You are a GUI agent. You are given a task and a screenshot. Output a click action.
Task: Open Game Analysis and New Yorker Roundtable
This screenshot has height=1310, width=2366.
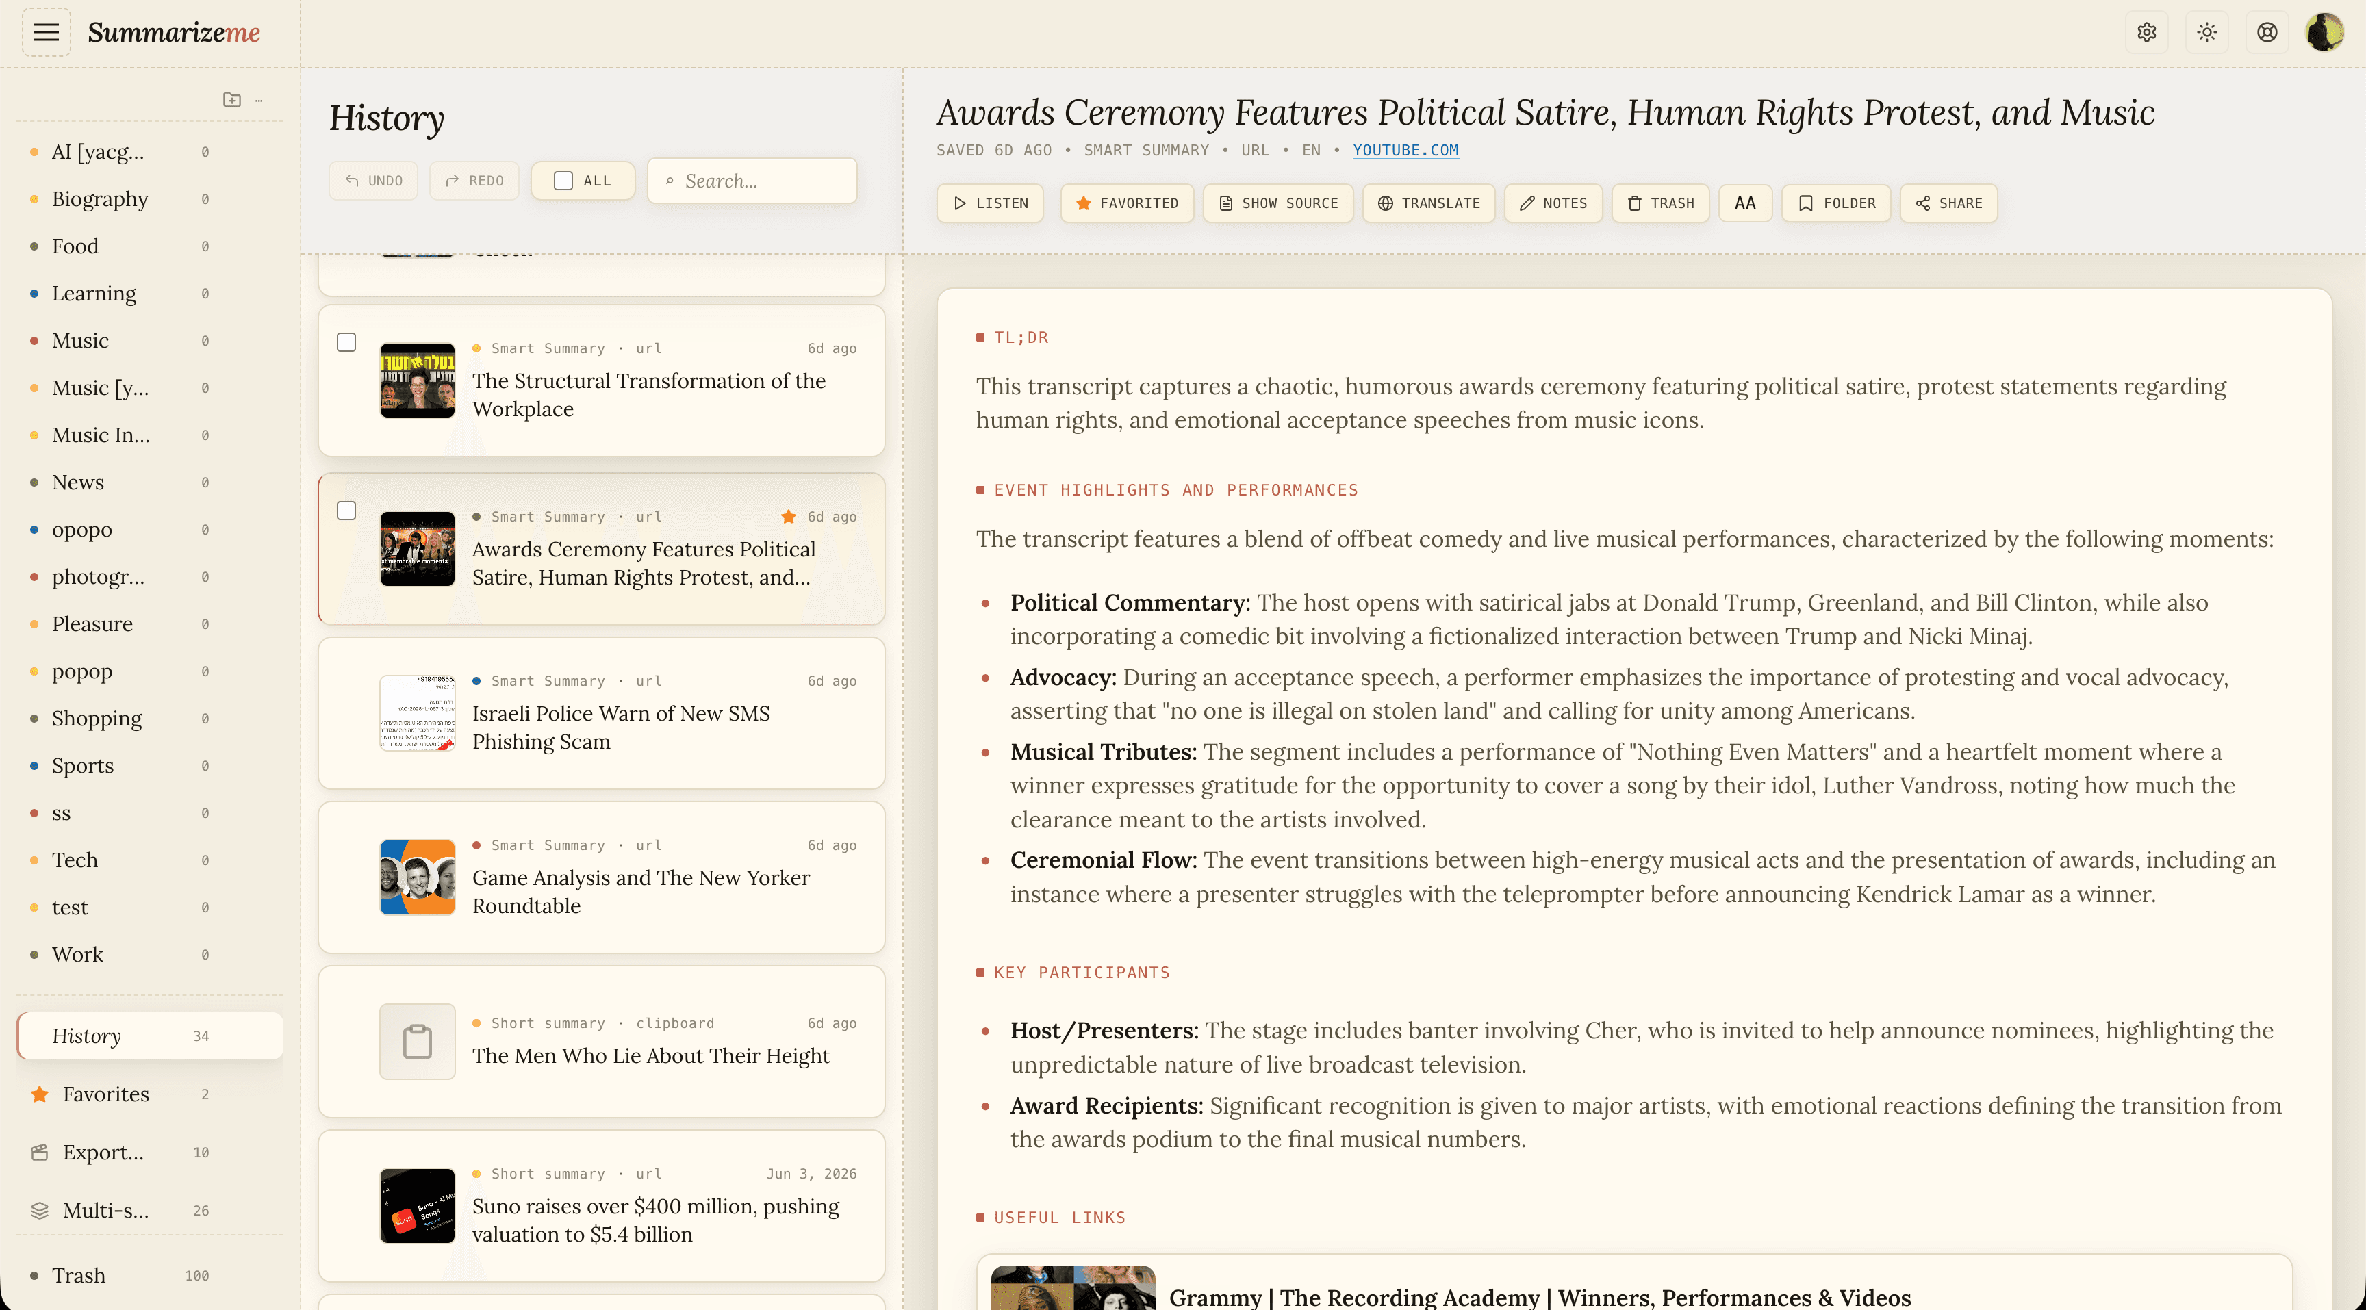[x=602, y=877]
